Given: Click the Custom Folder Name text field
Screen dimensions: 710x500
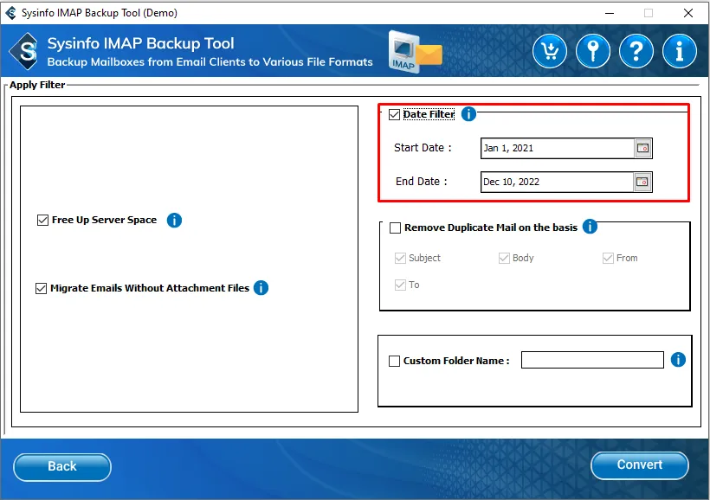Looking at the screenshot, I should 592,360.
